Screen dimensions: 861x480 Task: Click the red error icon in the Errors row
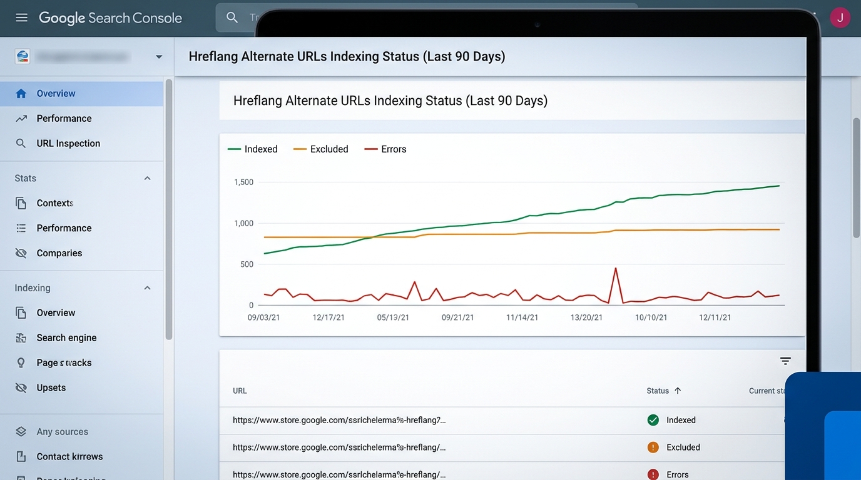point(653,474)
